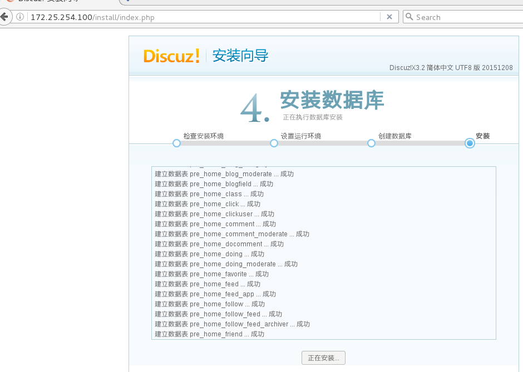
Task: Click log line pre_home_click ... 成功
Action: (208, 204)
